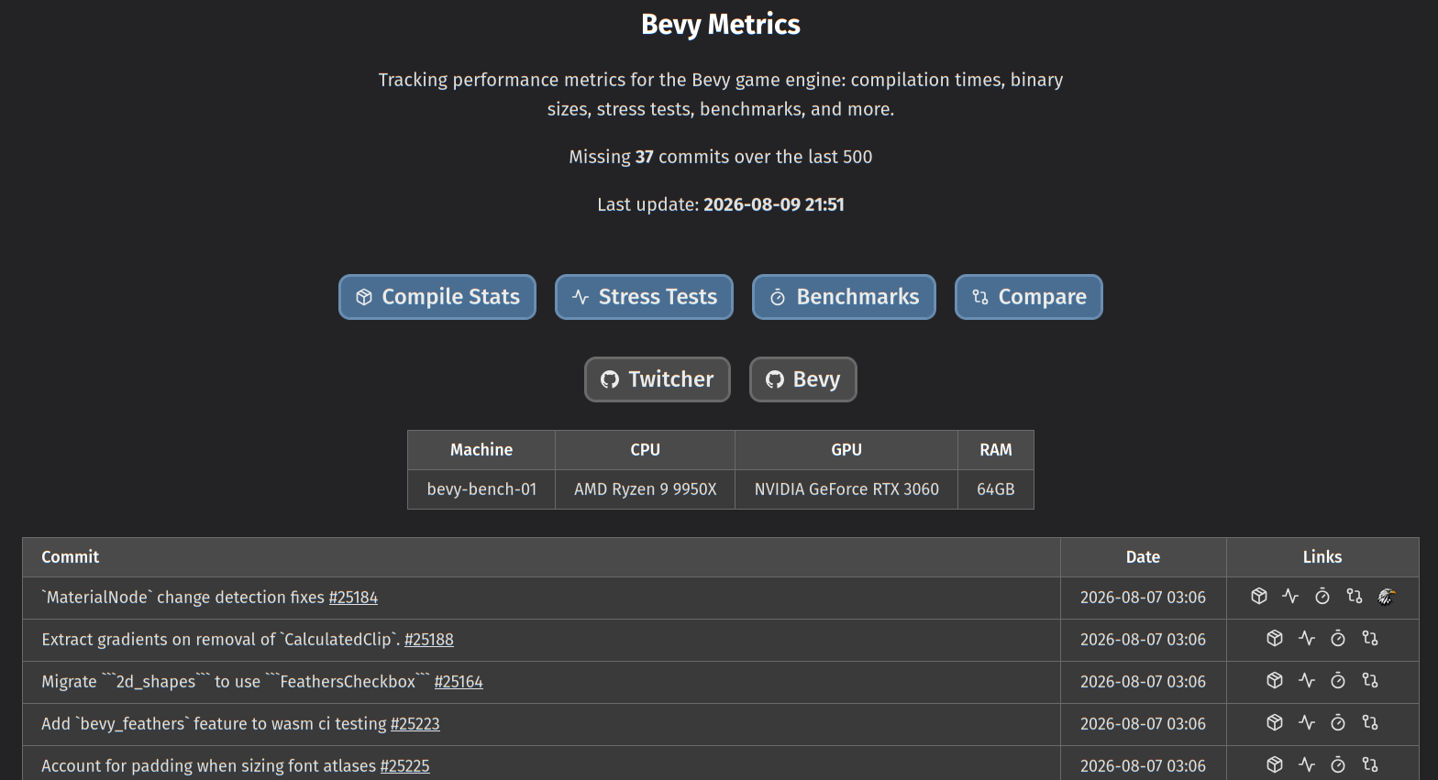Open compile stats icon for MaterialNode commit #25184
Viewport: 1438px width, 780px height.
[1259, 596]
